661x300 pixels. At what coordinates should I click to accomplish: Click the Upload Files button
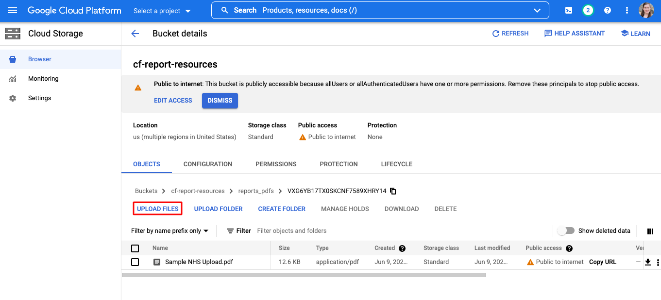point(158,209)
